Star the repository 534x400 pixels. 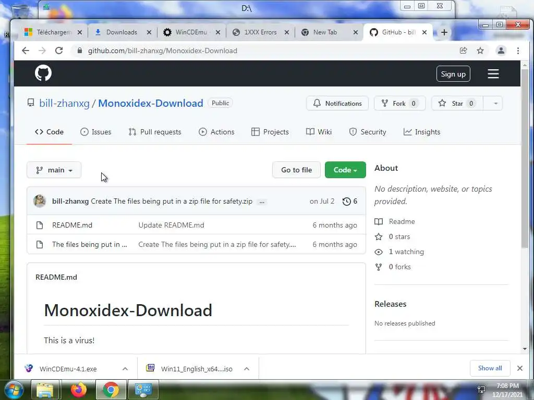[x=457, y=104]
